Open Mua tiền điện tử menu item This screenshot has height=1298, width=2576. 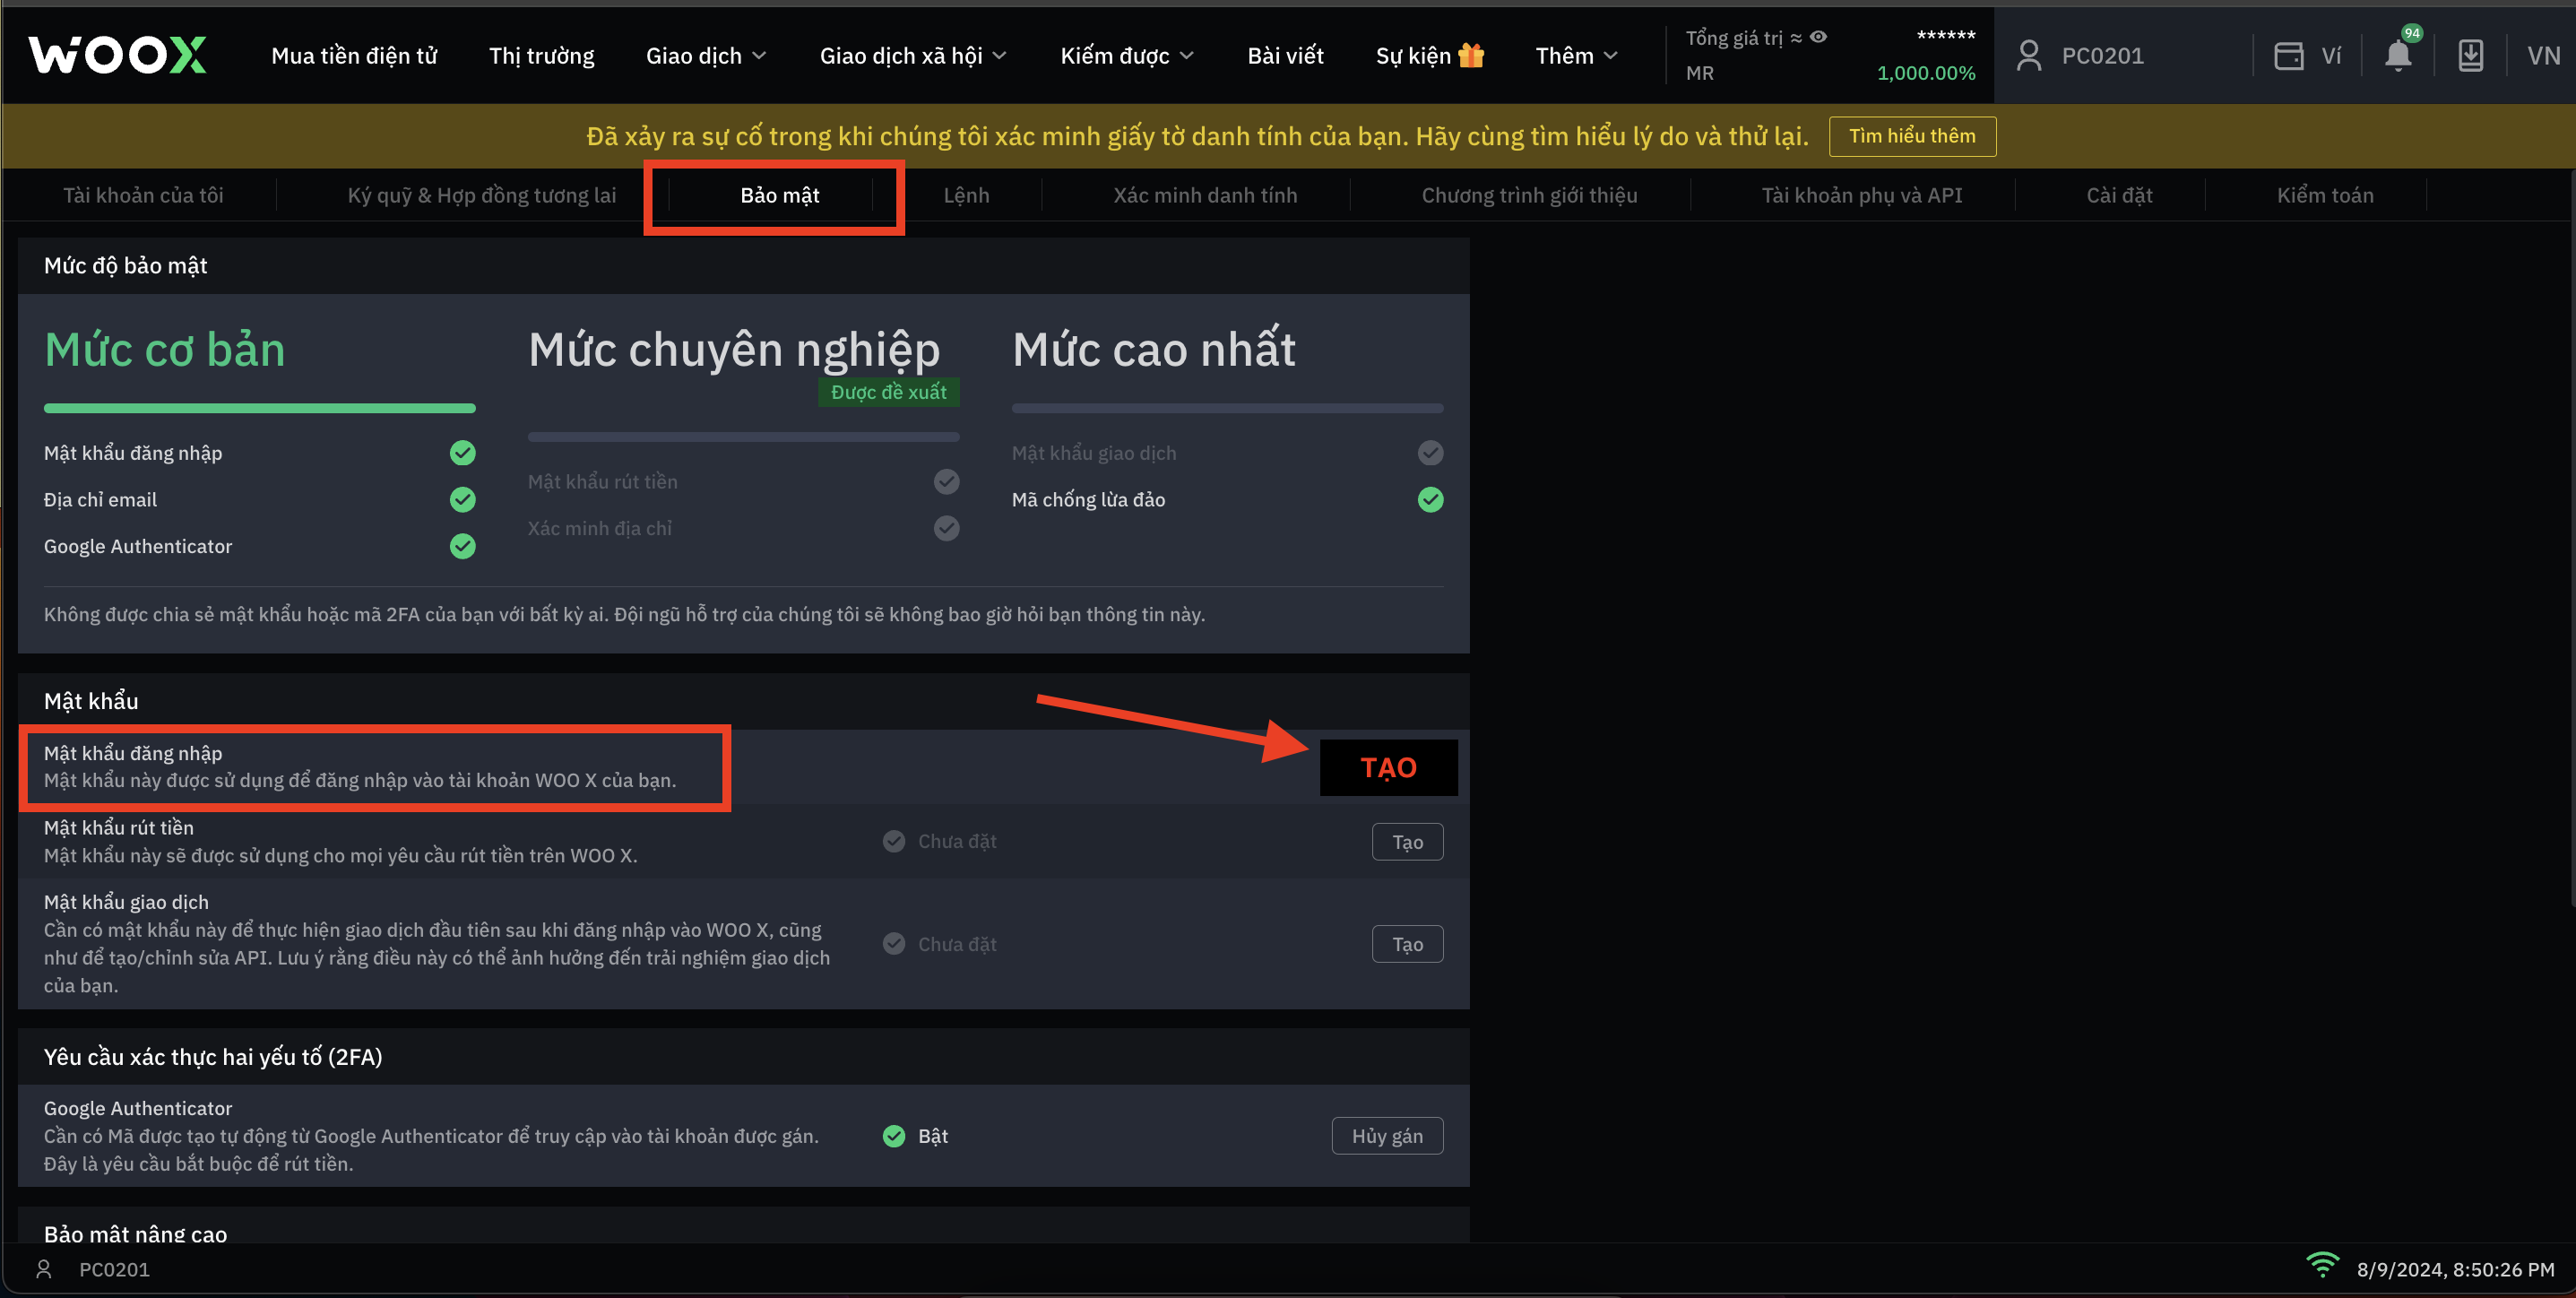point(354,55)
